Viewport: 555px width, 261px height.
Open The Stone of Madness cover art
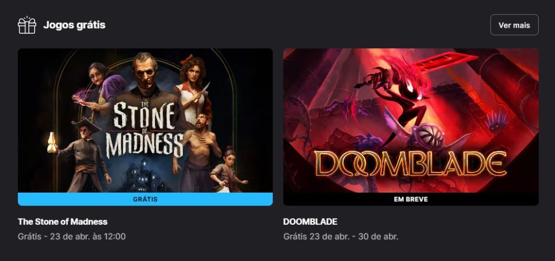pyautogui.click(x=145, y=120)
